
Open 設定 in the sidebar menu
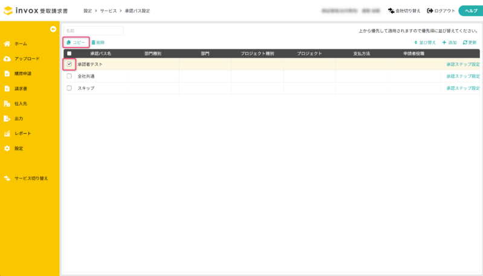(19, 148)
